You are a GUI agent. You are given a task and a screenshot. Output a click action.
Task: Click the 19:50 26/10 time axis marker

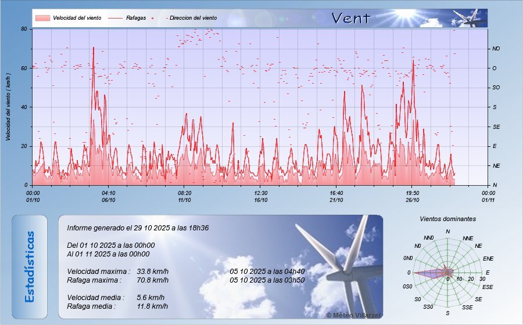[412, 196]
